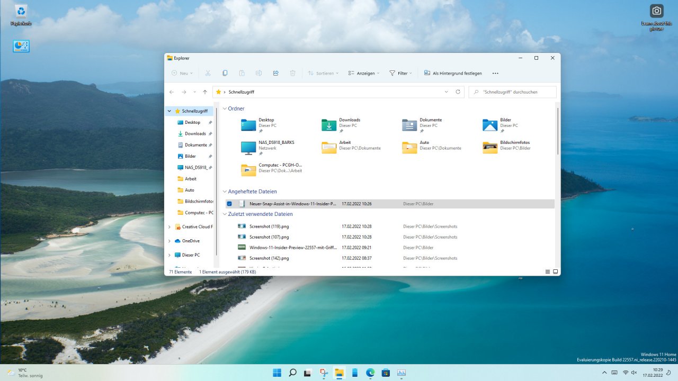This screenshot has width=678, height=381.
Task: Click the file list vertical scrollbar
Action: 557,131
